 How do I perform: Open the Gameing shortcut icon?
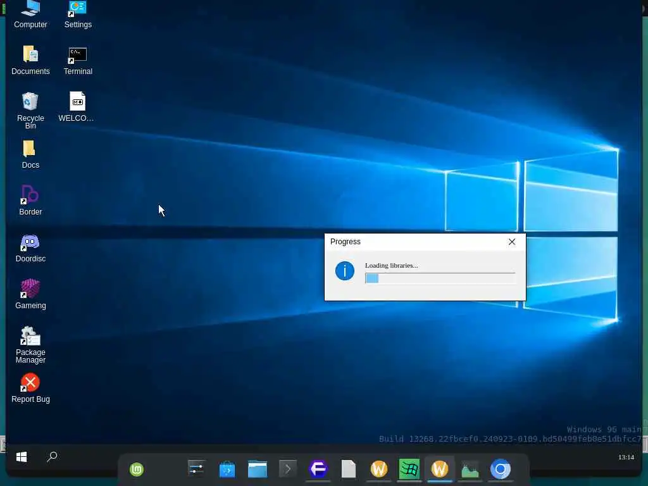point(30,294)
